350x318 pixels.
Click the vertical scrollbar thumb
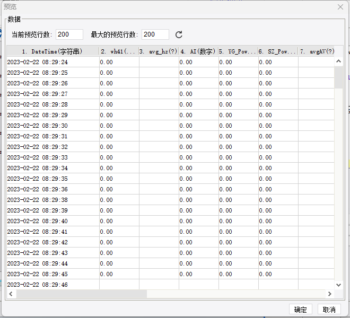click(x=338, y=77)
